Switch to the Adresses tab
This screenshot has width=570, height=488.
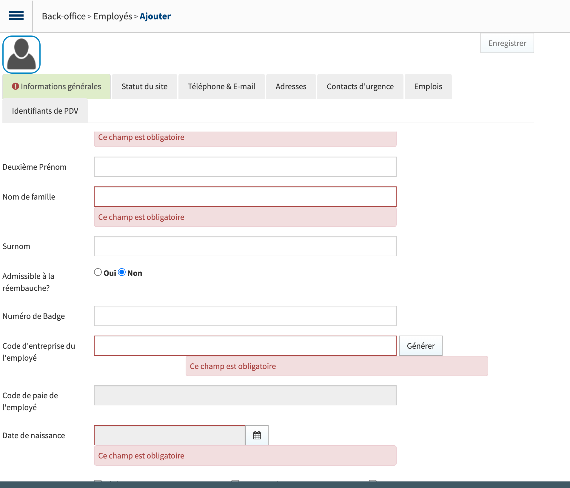[x=291, y=86]
